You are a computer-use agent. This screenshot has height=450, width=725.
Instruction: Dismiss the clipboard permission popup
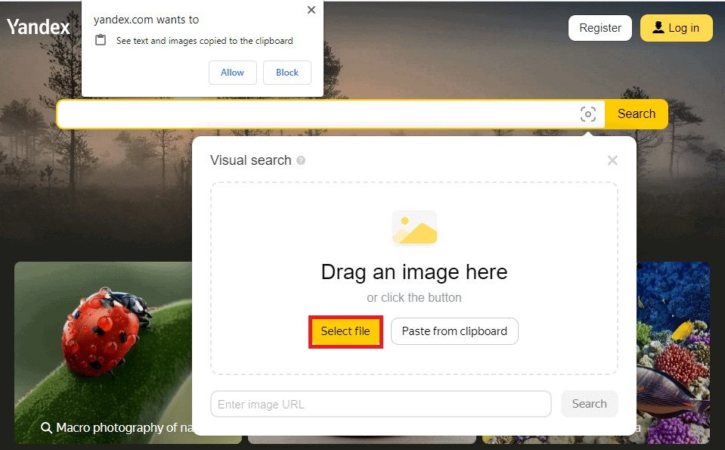point(311,10)
